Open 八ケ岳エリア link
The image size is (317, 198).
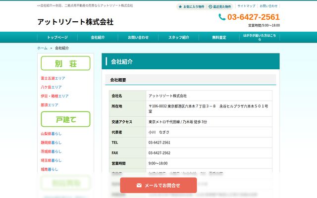[x=51, y=87]
